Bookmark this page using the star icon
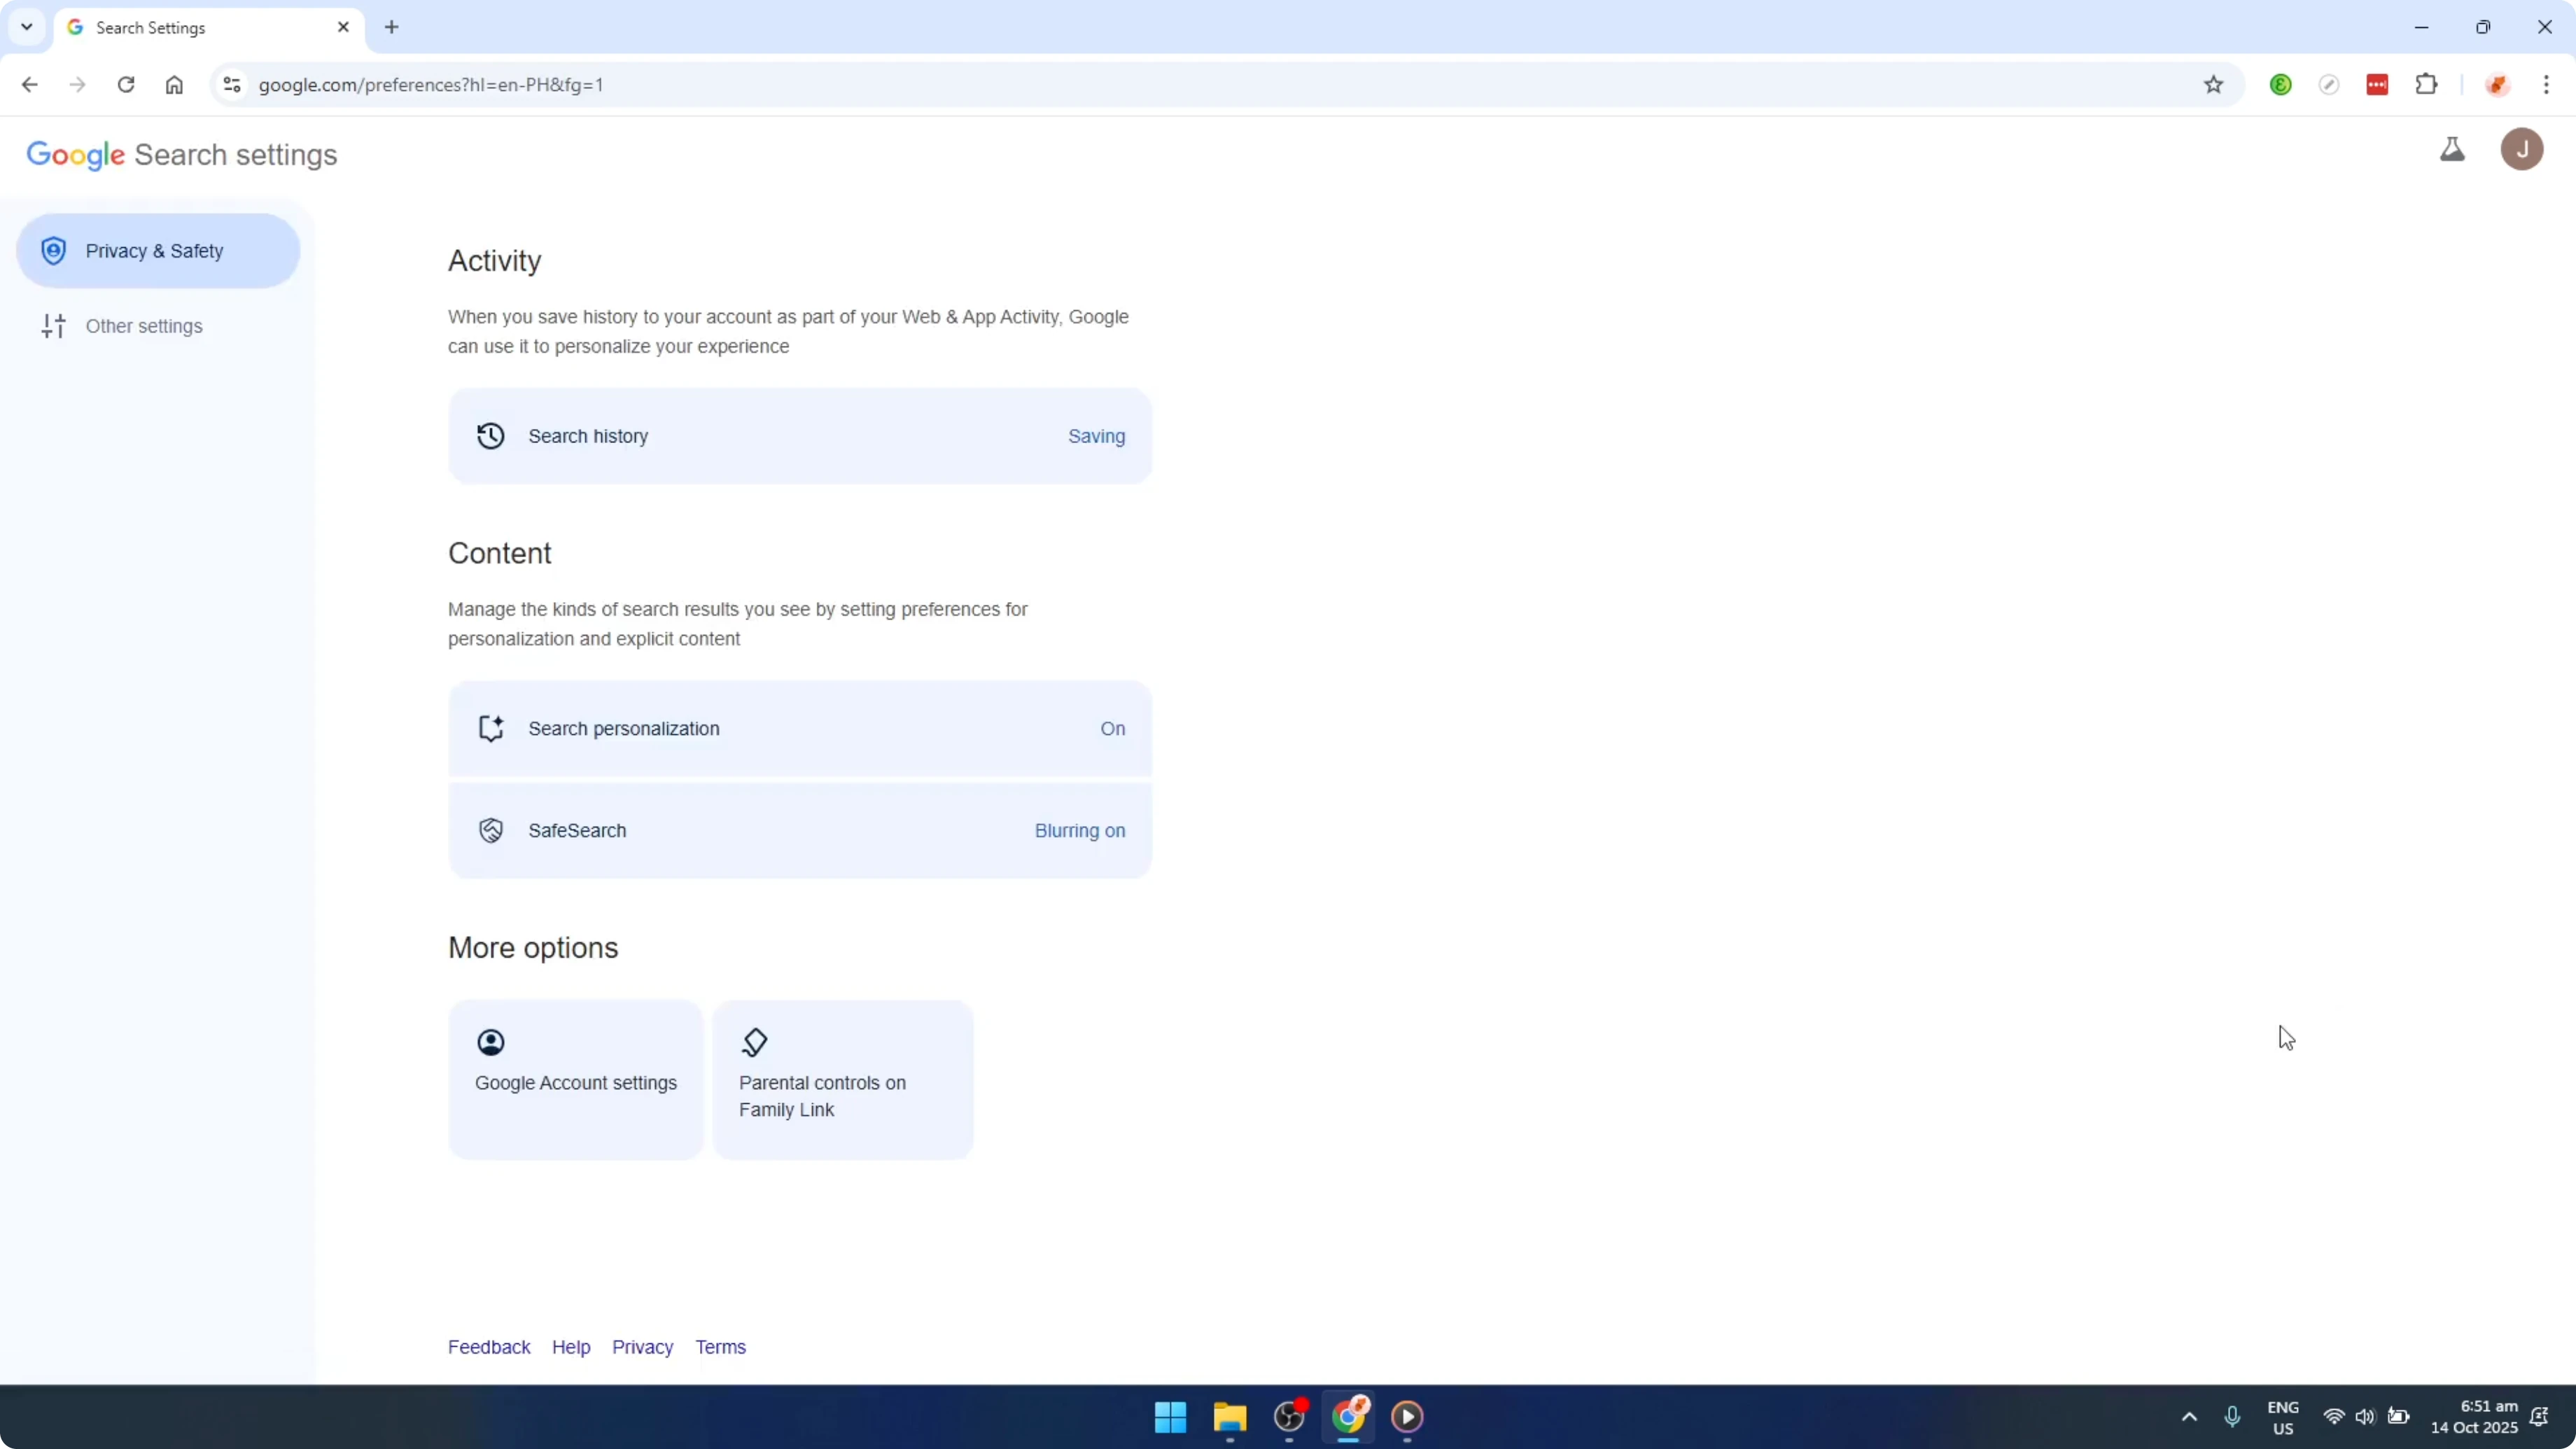Image resolution: width=2576 pixels, height=1449 pixels. (x=2212, y=84)
